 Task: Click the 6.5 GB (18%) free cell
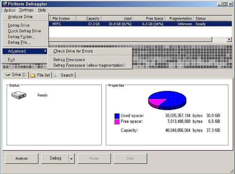pos(153,24)
